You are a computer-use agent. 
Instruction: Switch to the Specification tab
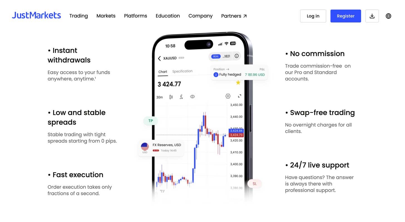coord(182,71)
